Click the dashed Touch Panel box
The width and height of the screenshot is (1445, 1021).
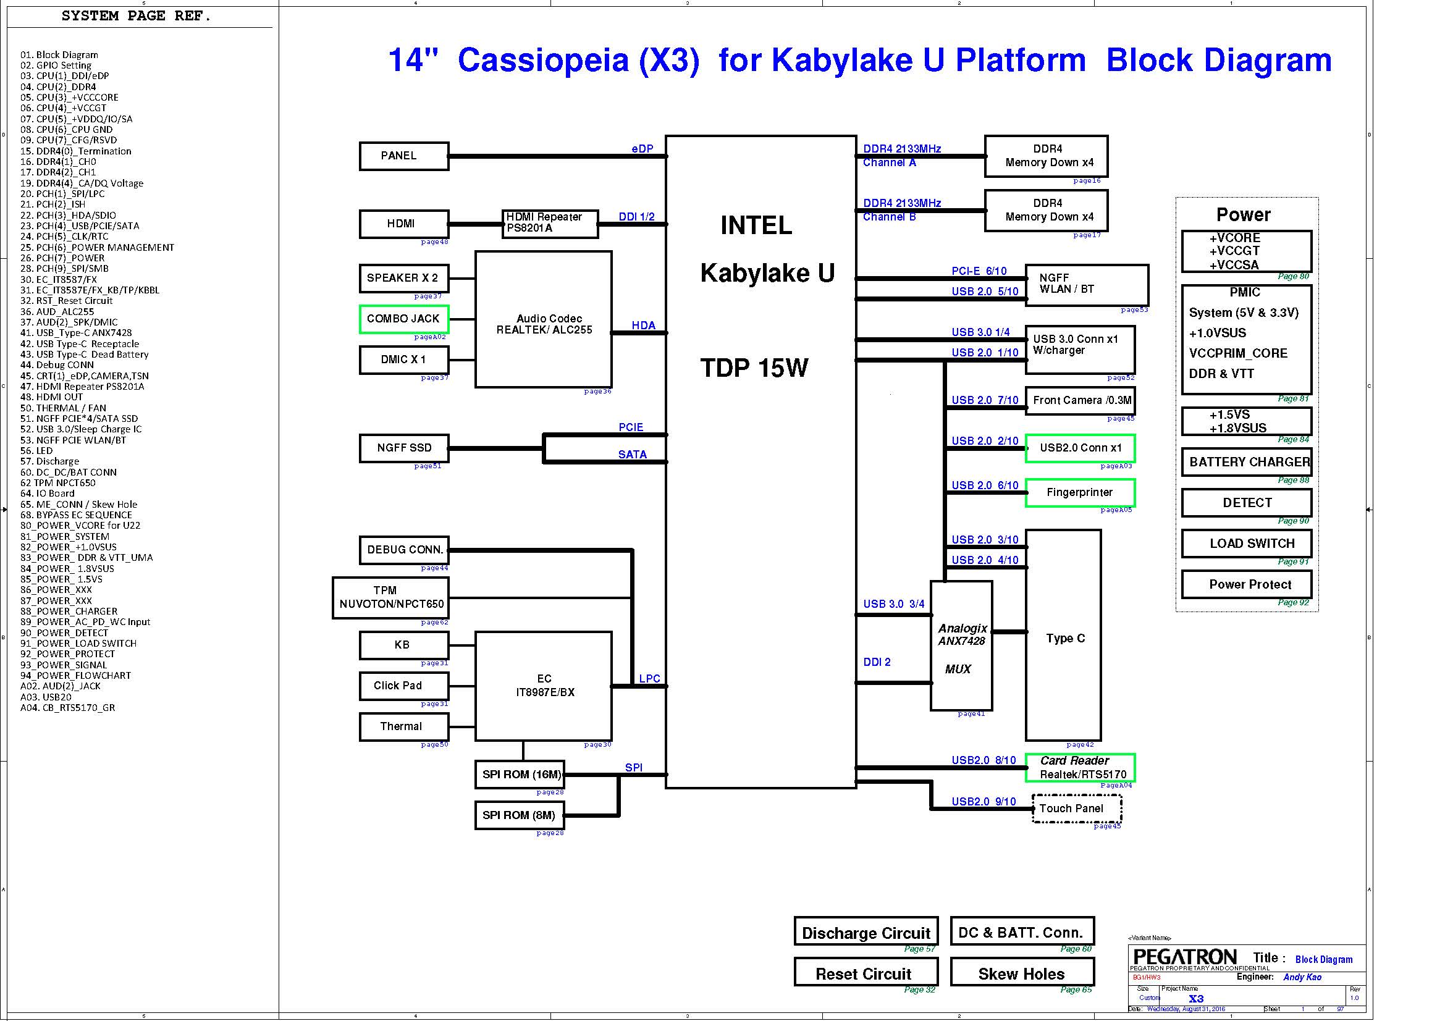coord(1076,809)
